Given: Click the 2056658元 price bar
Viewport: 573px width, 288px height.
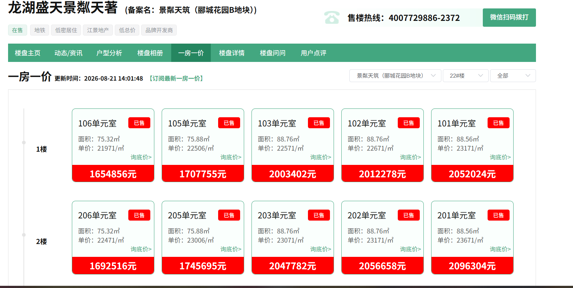Looking at the screenshot, I should pos(383,265).
